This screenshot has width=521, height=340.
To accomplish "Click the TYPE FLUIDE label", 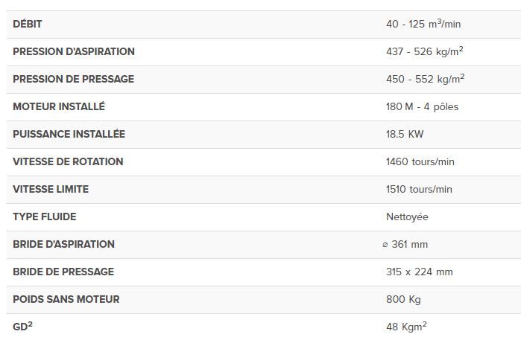I will point(45,217).
